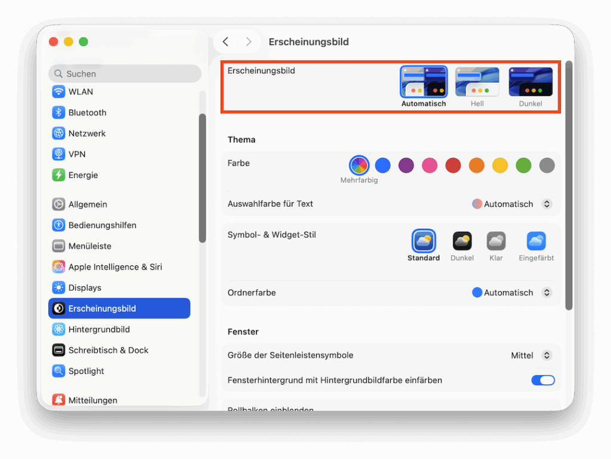This screenshot has width=611, height=459.
Task: Open the WLAN sidebar icon
Action: tap(58, 92)
